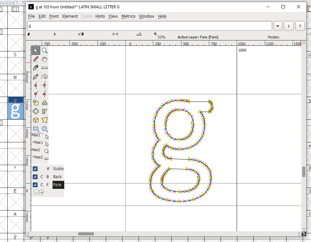Select the Add tangent point tool

45,94
